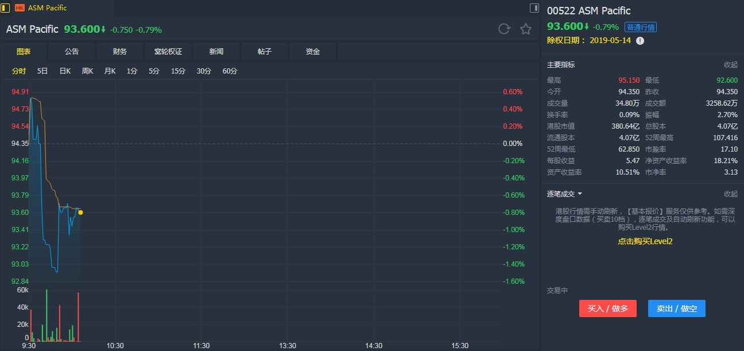Screen dimensions: 744x351
Task: Toggle the right panel icon at top
Action: [x=534, y=8]
